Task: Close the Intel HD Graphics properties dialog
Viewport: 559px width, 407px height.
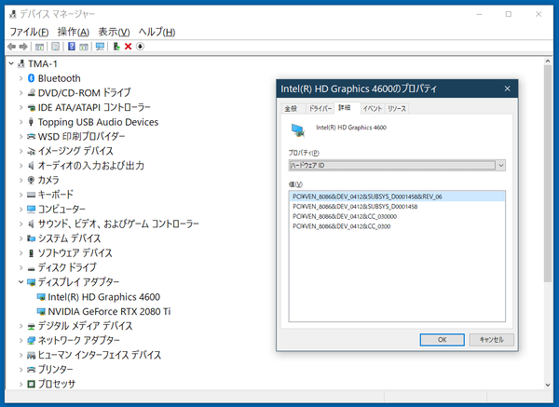Action: click(508, 88)
